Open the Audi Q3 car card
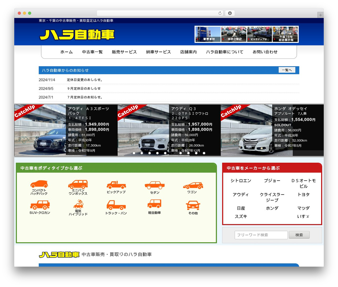This screenshot has height=287, width=338. coord(169,130)
